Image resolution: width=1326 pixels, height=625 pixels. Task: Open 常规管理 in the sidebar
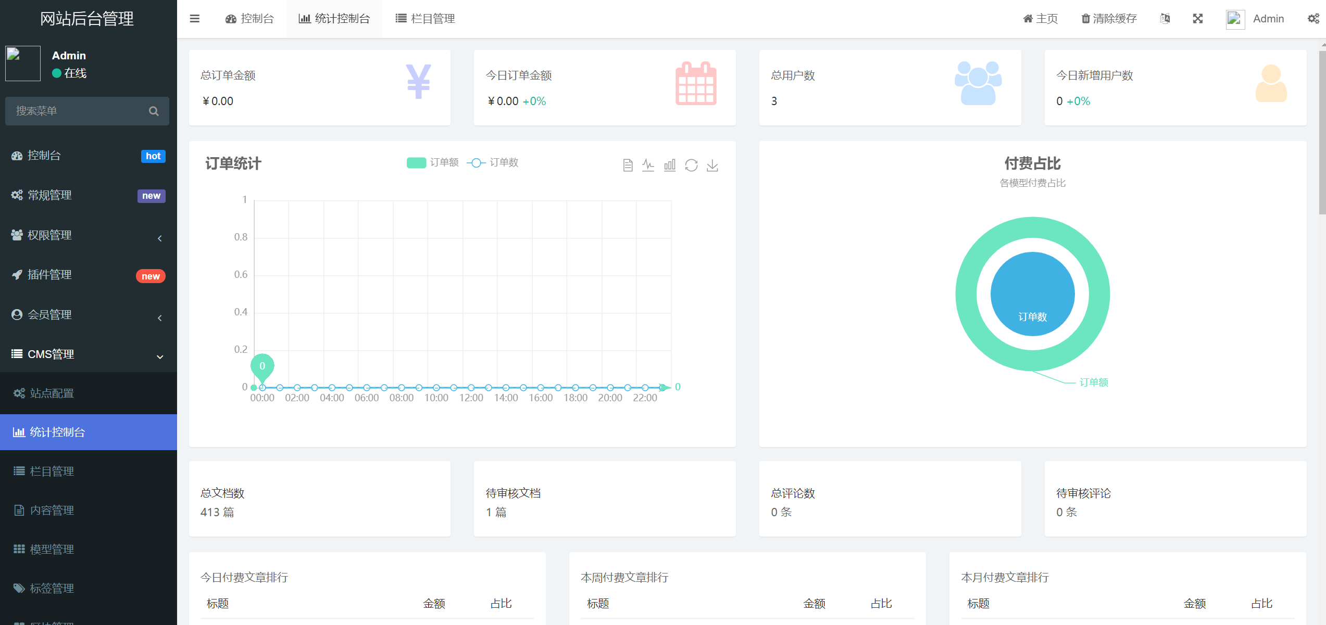pyautogui.click(x=89, y=195)
